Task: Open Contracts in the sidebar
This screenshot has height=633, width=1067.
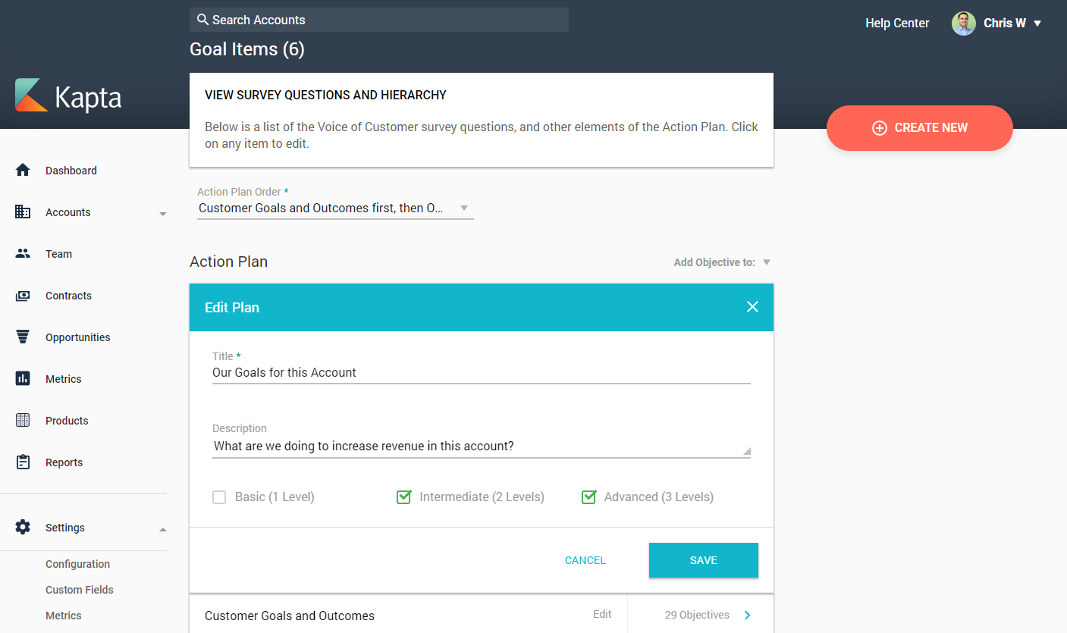Action: (68, 296)
